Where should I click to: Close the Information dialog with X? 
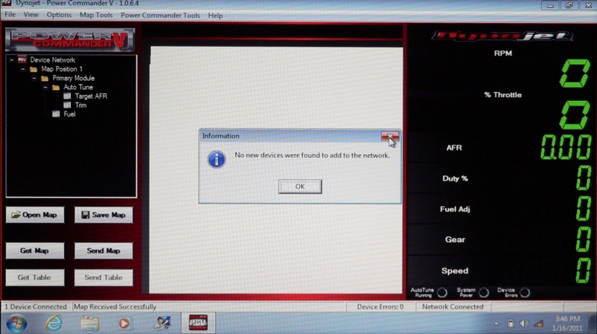point(389,136)
